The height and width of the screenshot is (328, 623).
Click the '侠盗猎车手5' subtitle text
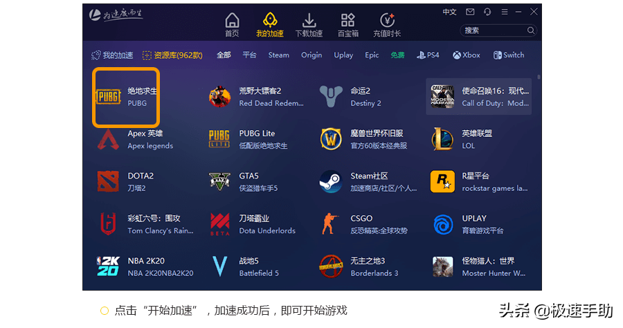click(x=258, y=188)
